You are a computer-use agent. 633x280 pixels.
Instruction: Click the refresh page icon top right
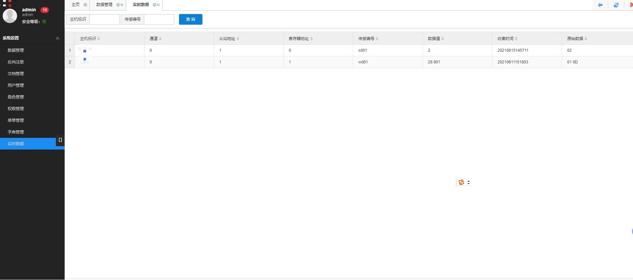coord(616,5)
